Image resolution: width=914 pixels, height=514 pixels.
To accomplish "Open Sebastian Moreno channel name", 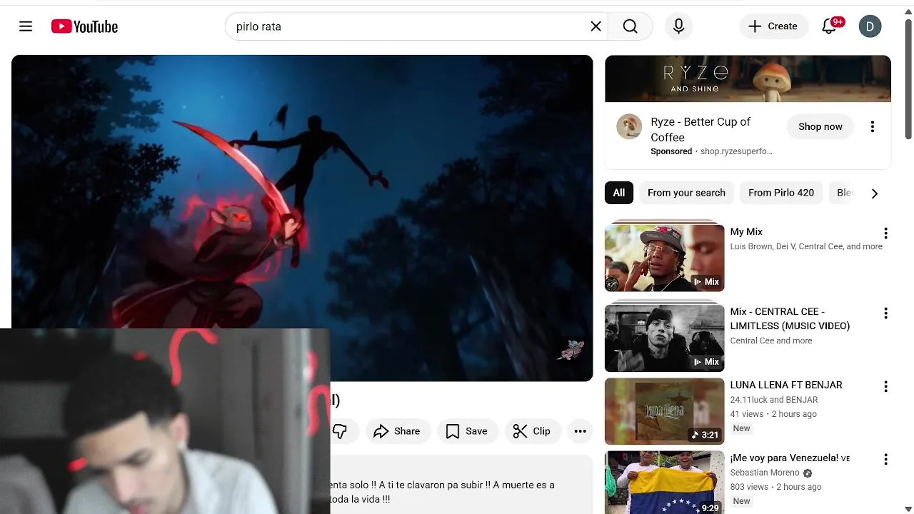I will (x=764, y=473).
